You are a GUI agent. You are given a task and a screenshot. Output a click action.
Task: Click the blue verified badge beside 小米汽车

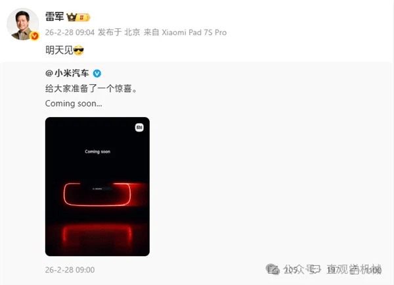tap(97, 74)
